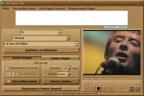Image resolution: width=144 pixels, height=96 pixels.
Task: Adjust the volume slider in player
Action: tap(121, 89)
